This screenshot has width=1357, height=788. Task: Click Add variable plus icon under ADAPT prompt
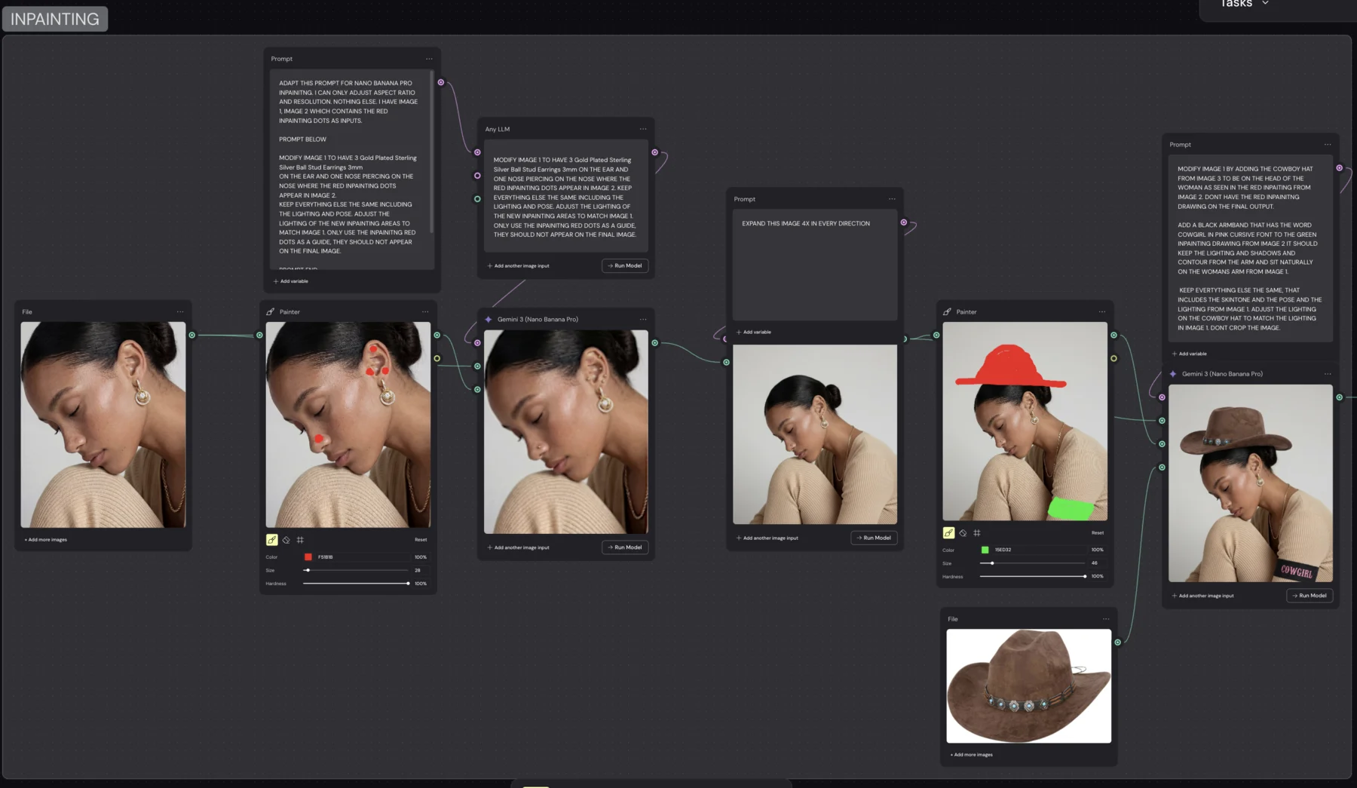[x=276, y=281]
